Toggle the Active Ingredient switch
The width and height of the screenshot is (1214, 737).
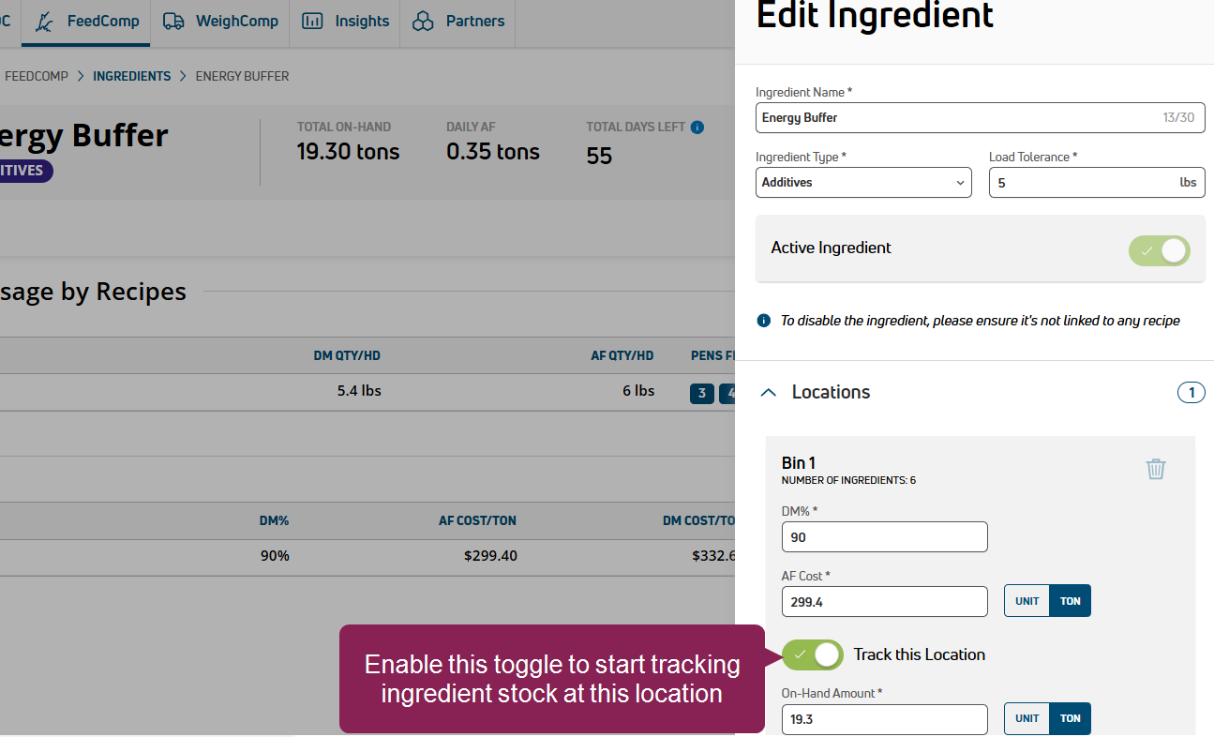(x=1160, y=250)
